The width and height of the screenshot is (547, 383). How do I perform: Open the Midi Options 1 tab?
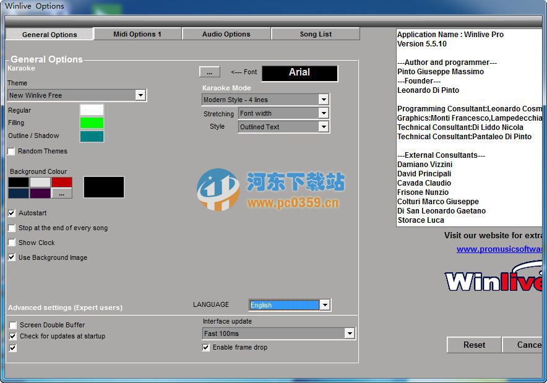[137, 34]
